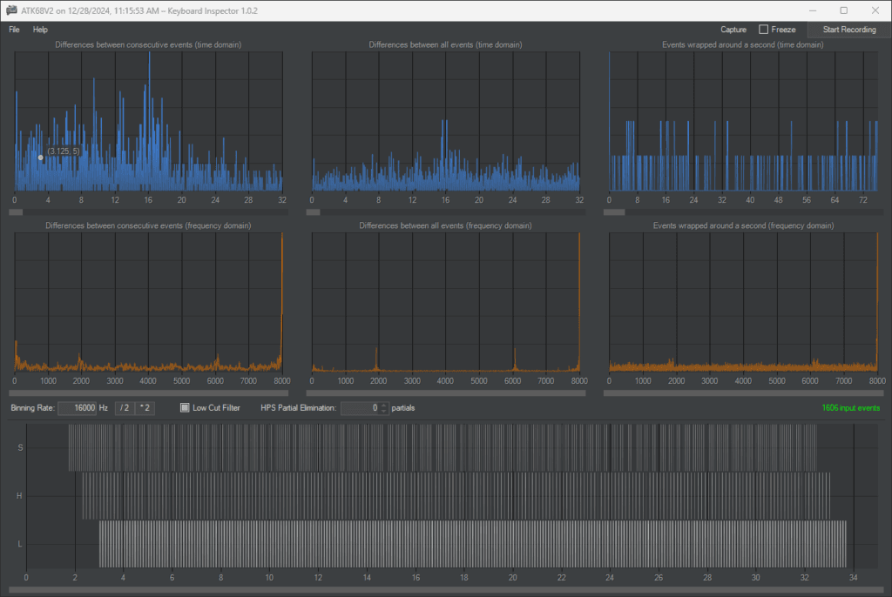Viewport: 892px width, 597px height.
Task: Click scrollbar under all events time chart
Action: pos(445,212)
